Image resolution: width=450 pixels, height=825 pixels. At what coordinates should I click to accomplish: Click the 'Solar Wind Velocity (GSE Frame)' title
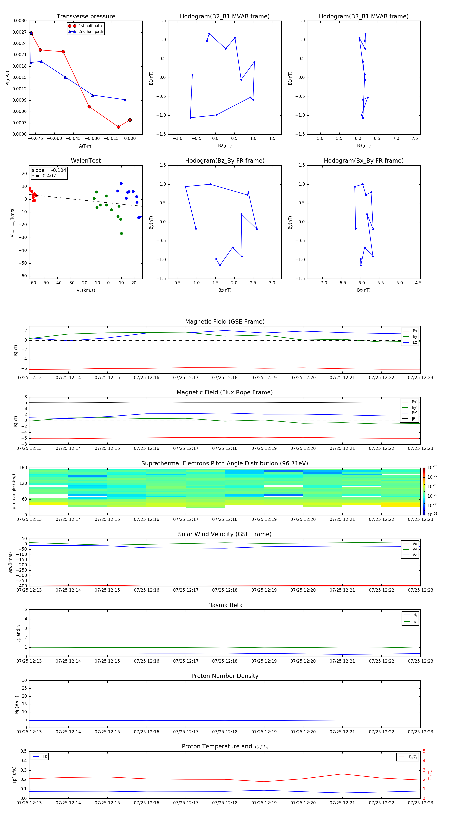point(225,534)
